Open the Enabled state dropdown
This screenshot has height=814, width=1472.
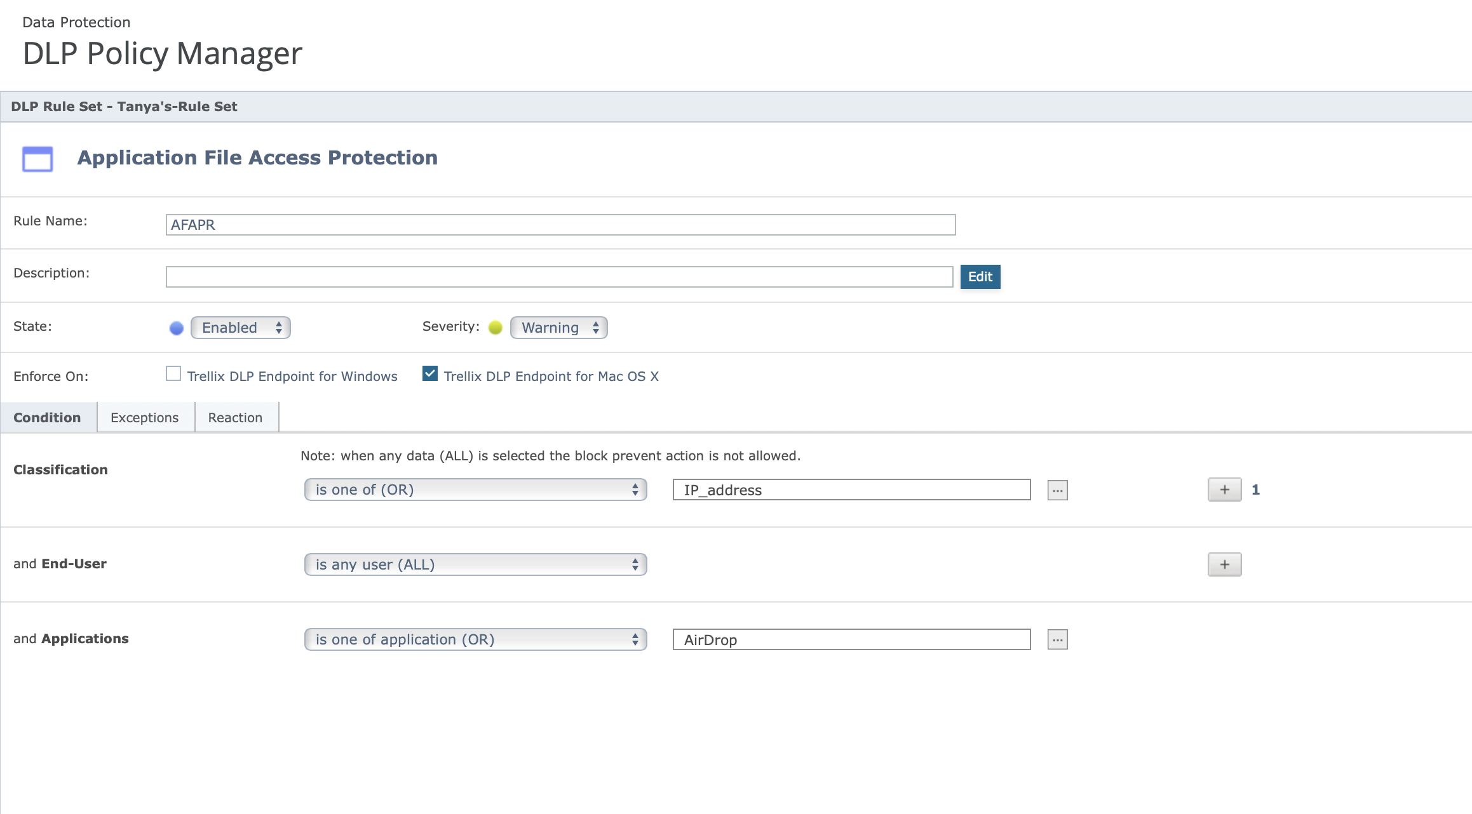coord(241,328)
